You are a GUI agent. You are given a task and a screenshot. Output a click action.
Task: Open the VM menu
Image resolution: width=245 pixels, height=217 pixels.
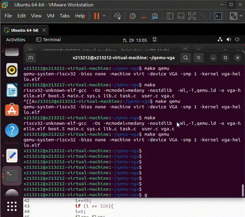tap(51, 16)
